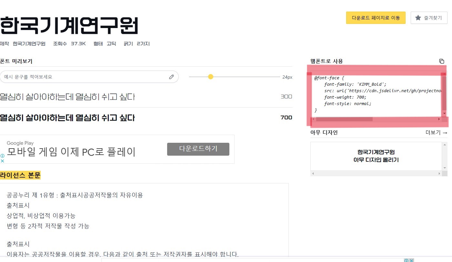Image resolution: width=452 pixels, height=262 pixels.
Task: Click the right arrow of the font-face code horizontal scrollbar
Action: [x=439, y=119]
